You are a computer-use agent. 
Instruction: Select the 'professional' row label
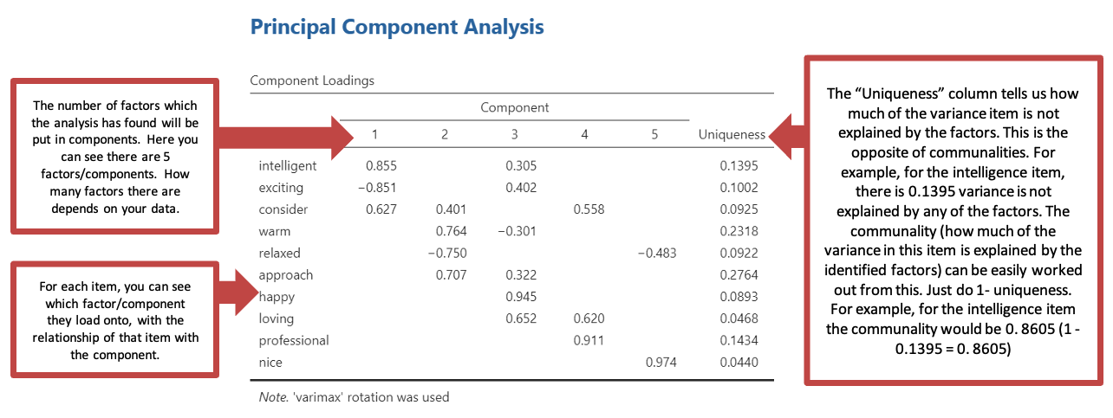click(294, 340)
